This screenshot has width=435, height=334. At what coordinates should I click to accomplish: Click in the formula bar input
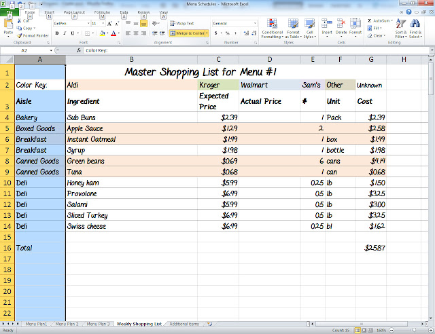pyautogui.click(x=257, y=50)
